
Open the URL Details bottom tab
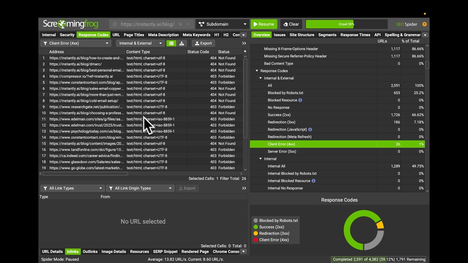[52, 252]
